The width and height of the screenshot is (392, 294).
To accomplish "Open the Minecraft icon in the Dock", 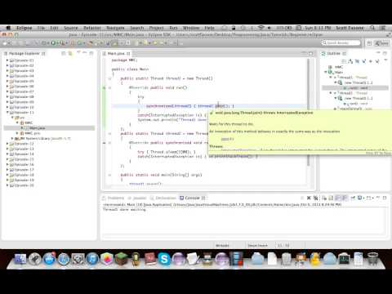I will [121, 259].
